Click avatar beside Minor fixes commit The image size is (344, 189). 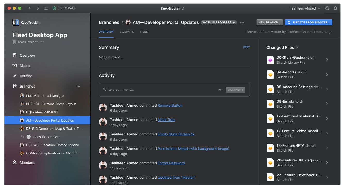103,122
